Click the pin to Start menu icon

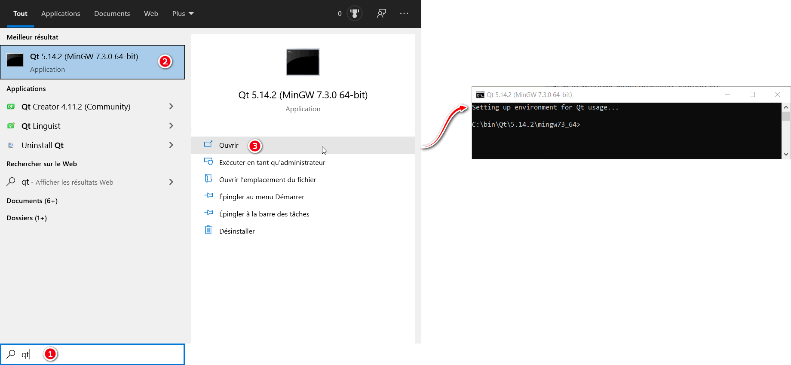208,195
